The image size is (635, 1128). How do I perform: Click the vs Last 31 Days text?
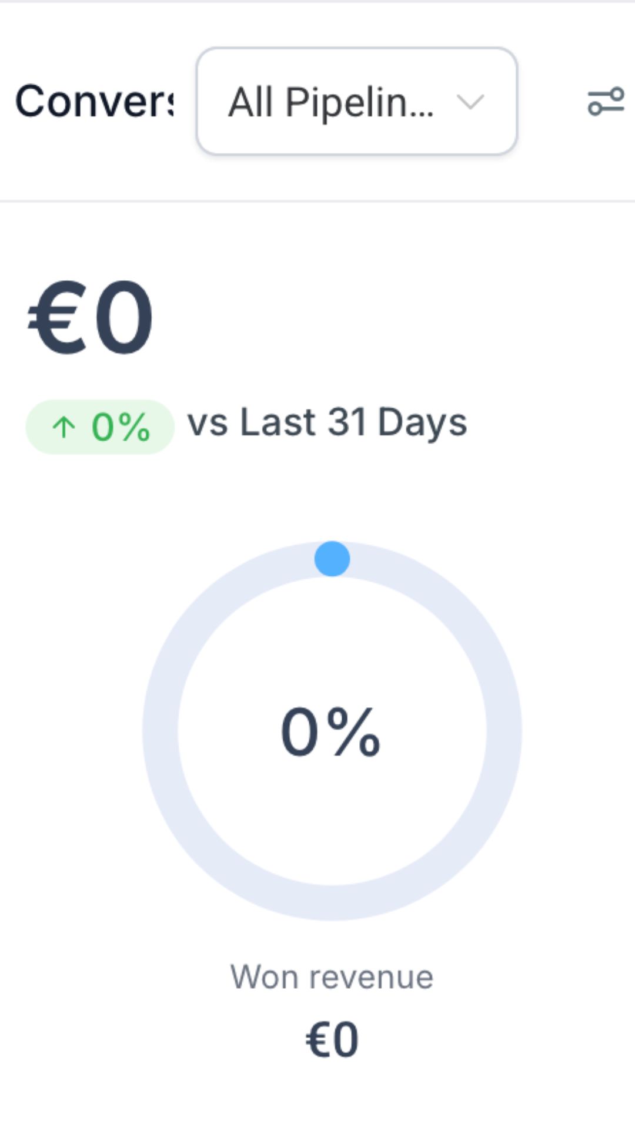click(327, 422)
